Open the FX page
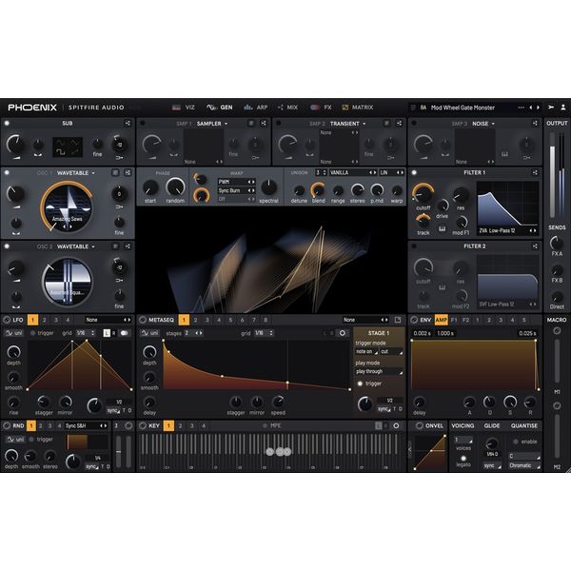 click(321, 108)
